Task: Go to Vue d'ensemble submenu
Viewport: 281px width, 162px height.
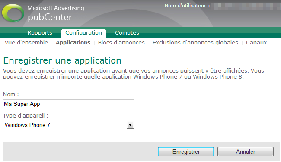Action: [x=26, y=43]
